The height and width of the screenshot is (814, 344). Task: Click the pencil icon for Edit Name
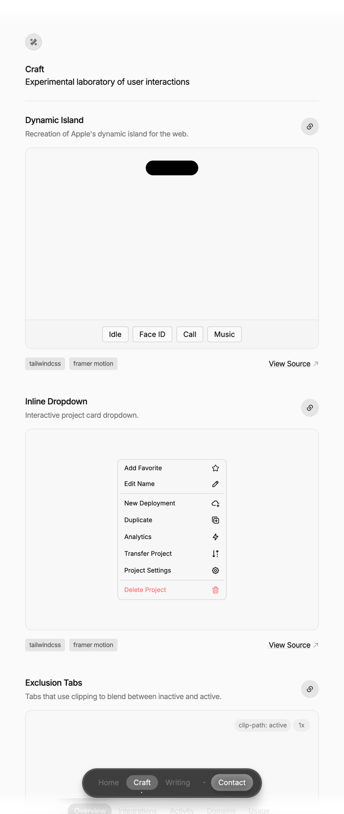(x=215, y=484)
